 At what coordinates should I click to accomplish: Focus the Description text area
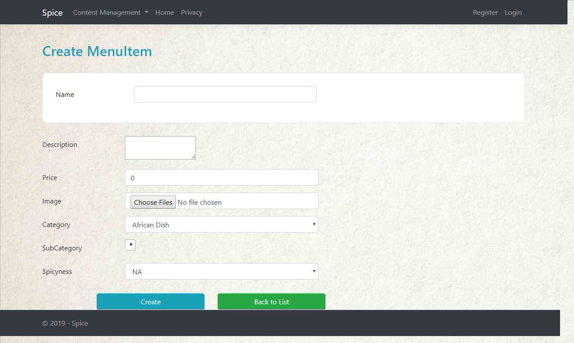pos(160,148)
